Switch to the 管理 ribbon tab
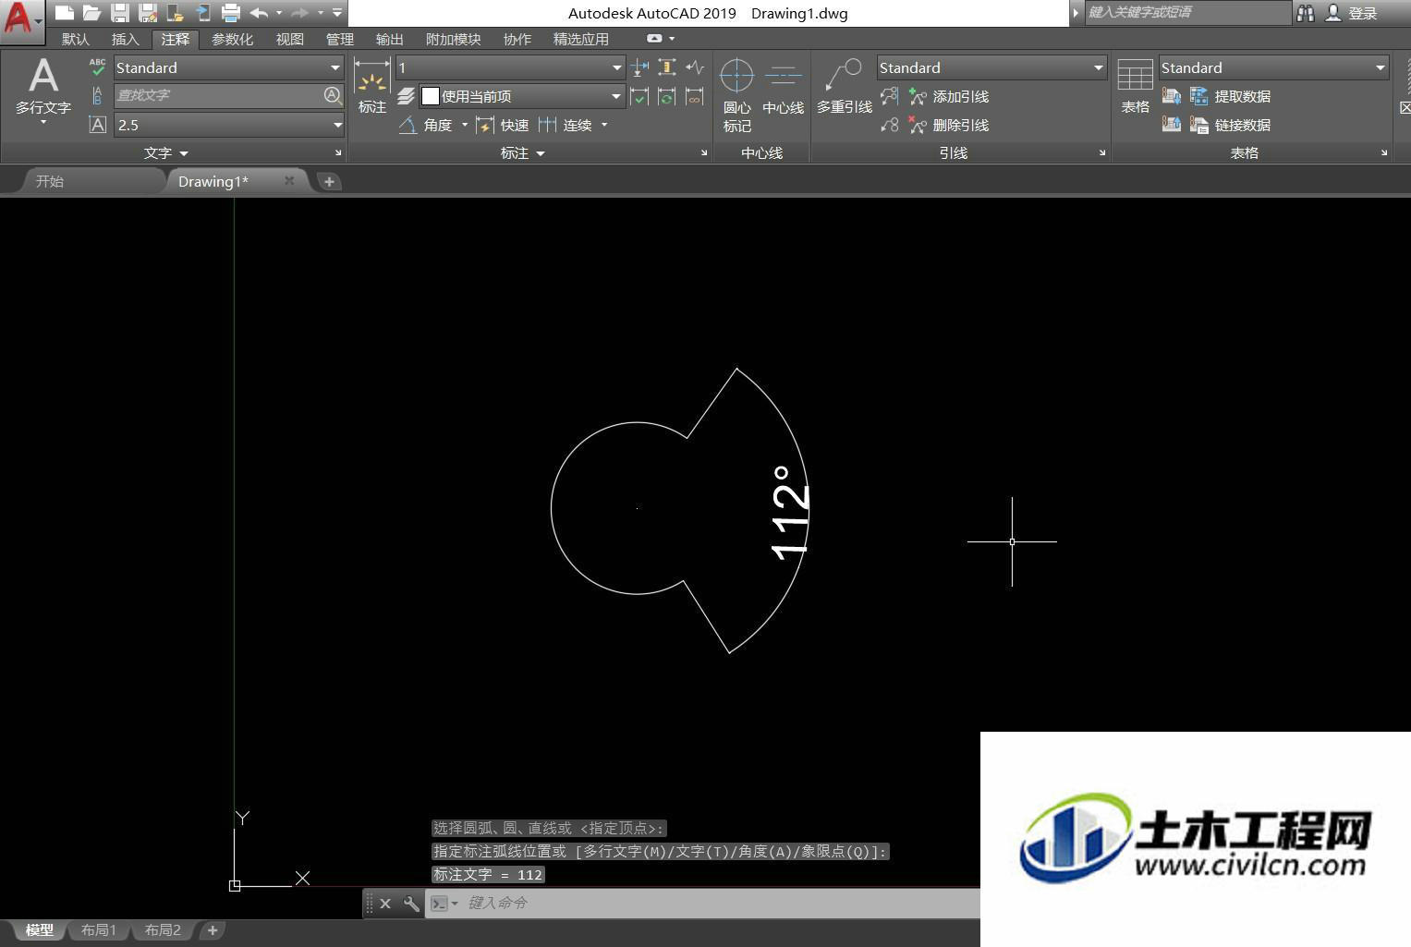The height and width of the screenshot is (947, 1411). tap(339, 39)
